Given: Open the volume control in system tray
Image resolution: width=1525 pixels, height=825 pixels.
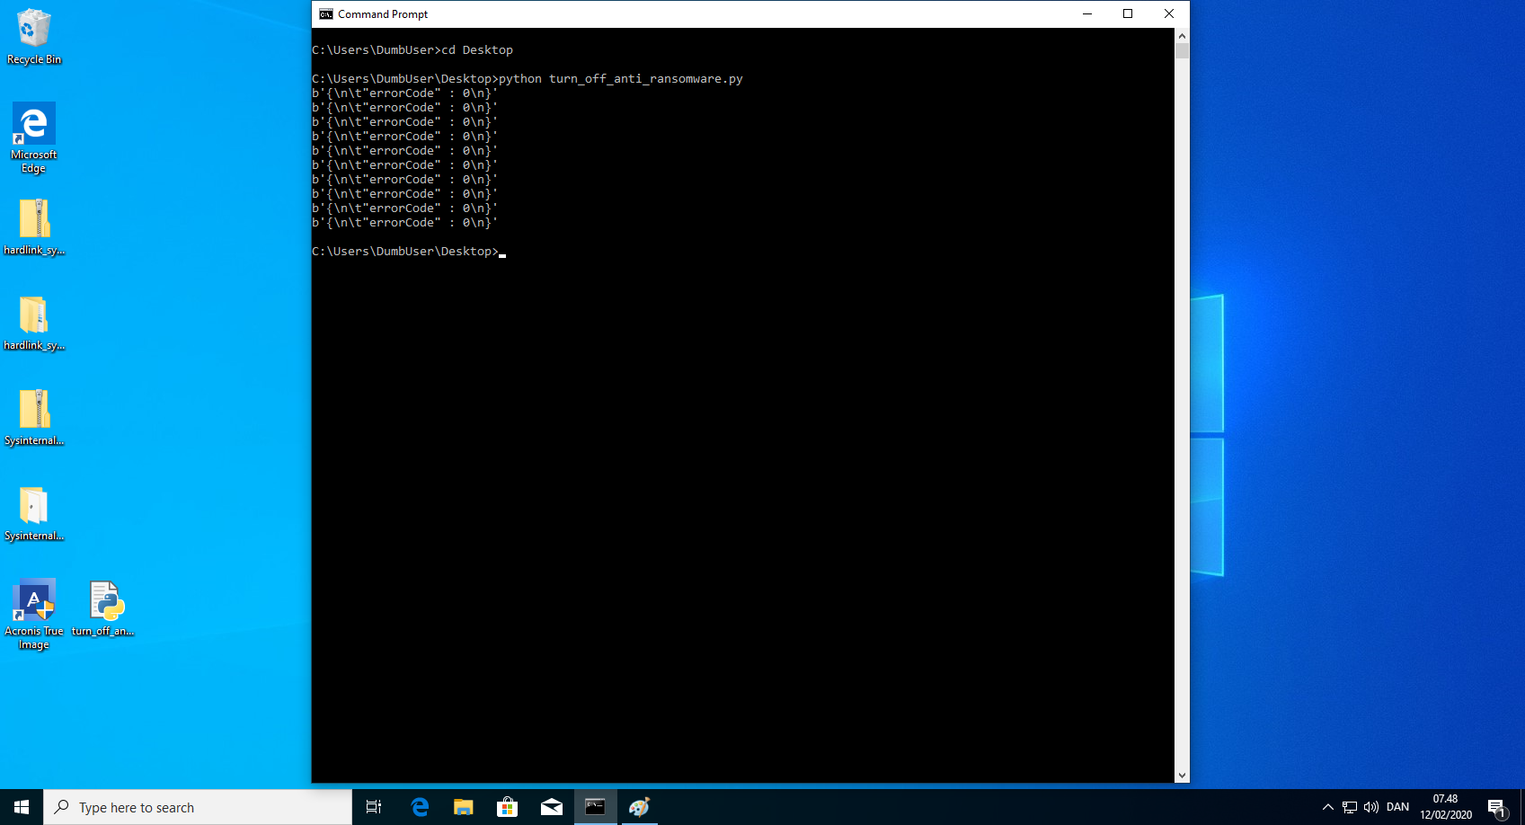Looking at the screenshot, I should click(1371, 807).
